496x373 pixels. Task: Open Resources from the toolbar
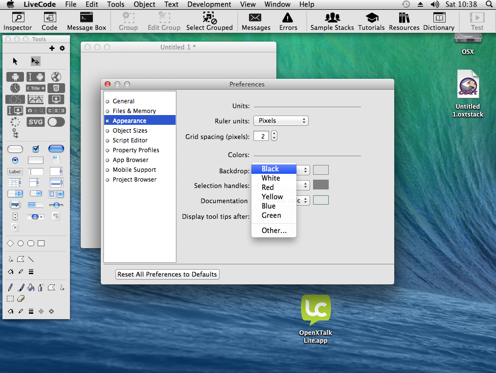(404, 21)
